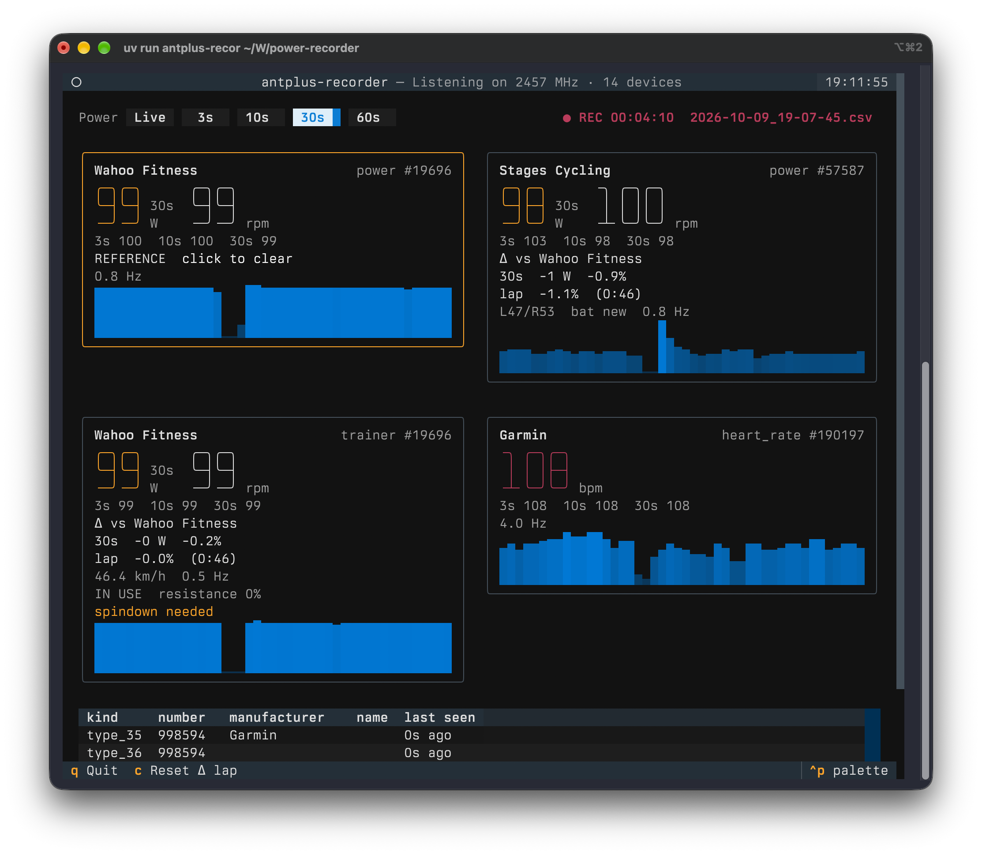This screenshot has width=982, height=855.
Task: Open the ^p palette in footer
Action: point(848,770)
